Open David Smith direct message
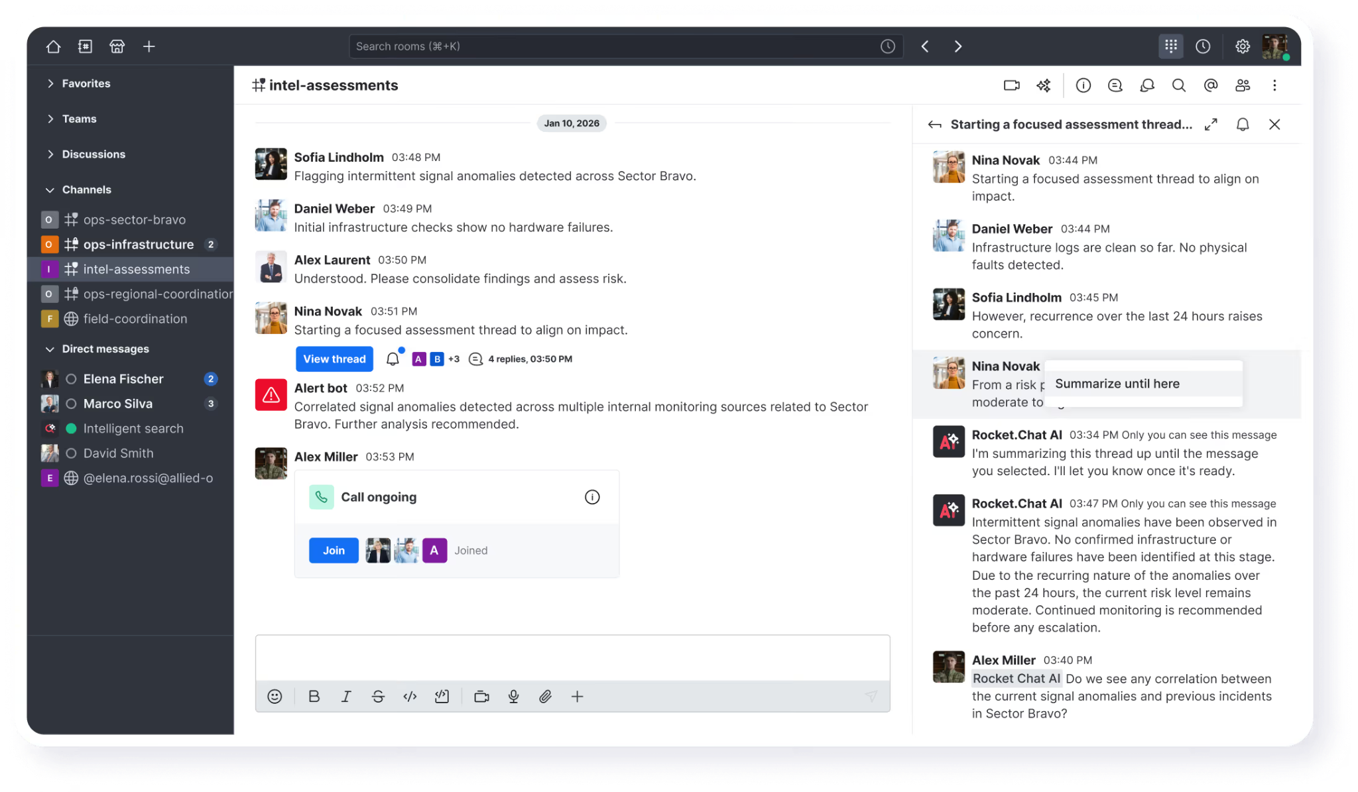 (130, 453)
